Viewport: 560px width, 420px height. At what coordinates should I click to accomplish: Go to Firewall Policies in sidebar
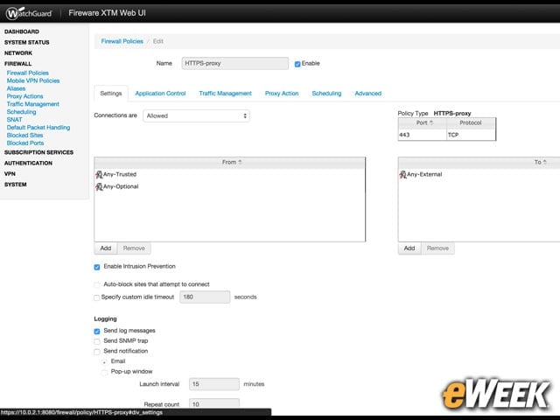pos(28,73)
